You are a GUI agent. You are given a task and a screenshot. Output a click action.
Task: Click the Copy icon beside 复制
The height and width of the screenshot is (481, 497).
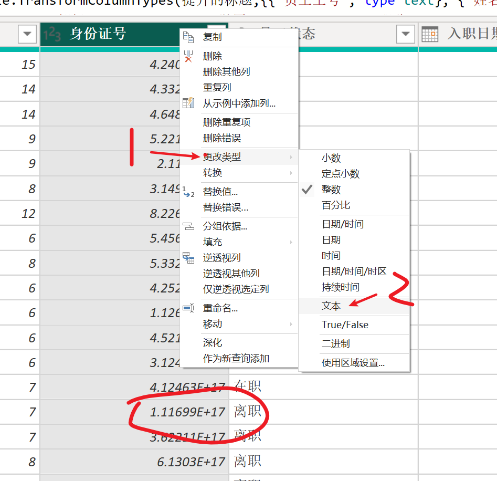click(188, 37)
